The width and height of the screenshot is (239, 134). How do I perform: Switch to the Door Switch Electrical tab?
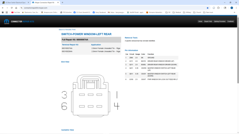point(15,3)
